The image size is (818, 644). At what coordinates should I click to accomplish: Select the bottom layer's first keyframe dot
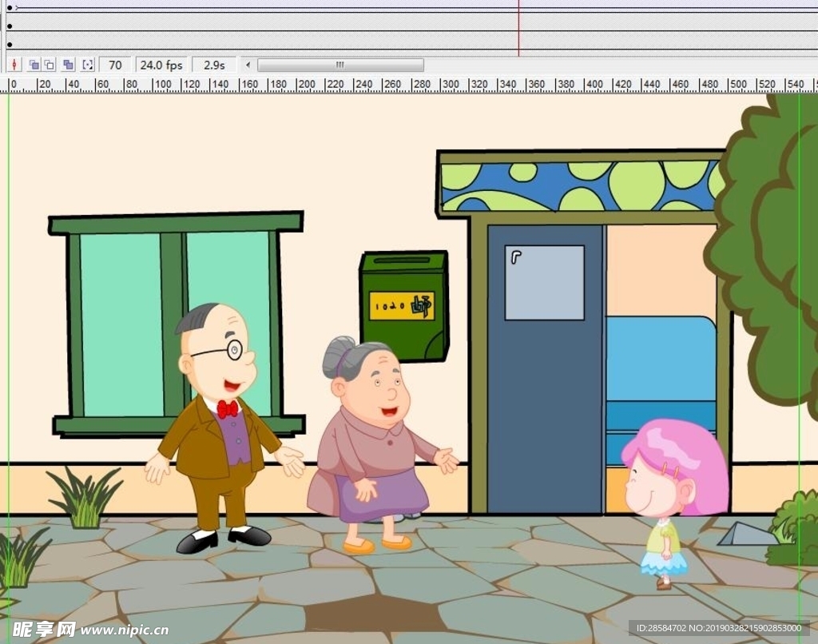coord(10,45)
